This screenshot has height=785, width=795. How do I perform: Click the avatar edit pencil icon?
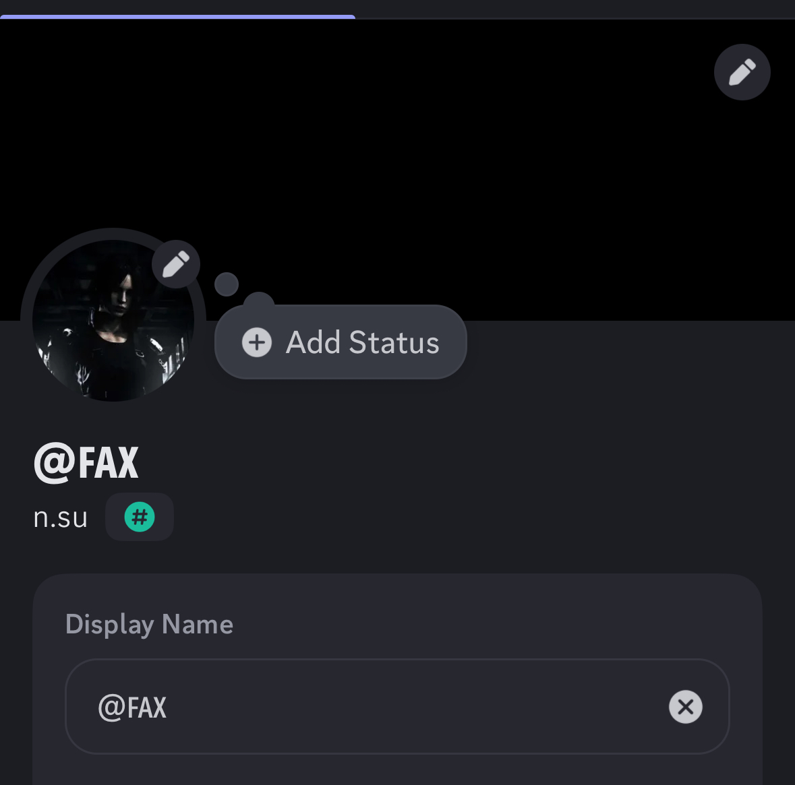coord(176,264)
